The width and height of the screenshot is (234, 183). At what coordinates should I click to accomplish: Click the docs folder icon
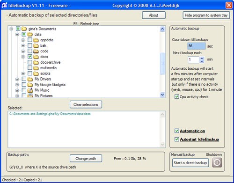tap(36, 57)
